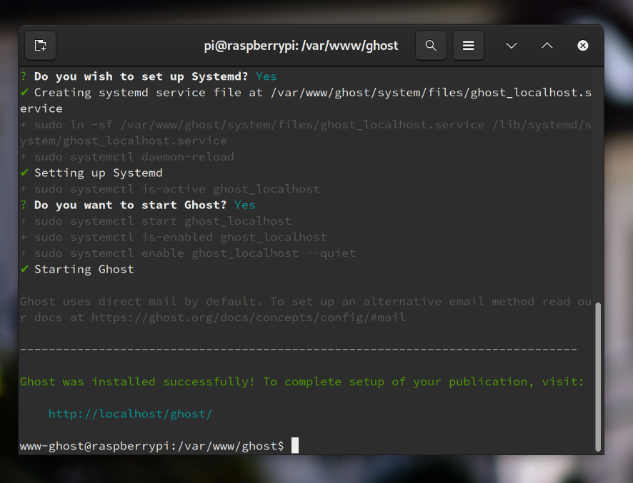Click the window title pi@raspberrypi: /var/www/ghost
The image size is (633, 483).
(301, 46)
